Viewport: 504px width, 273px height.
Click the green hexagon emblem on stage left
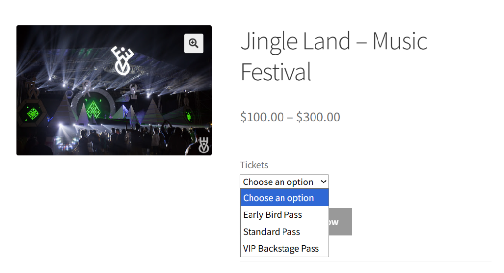click(x=33, y=114)
